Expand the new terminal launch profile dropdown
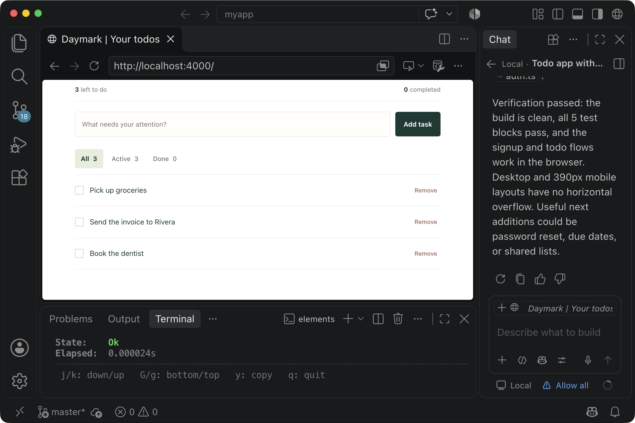The image size is (635, 423). (x=360, y=319)
